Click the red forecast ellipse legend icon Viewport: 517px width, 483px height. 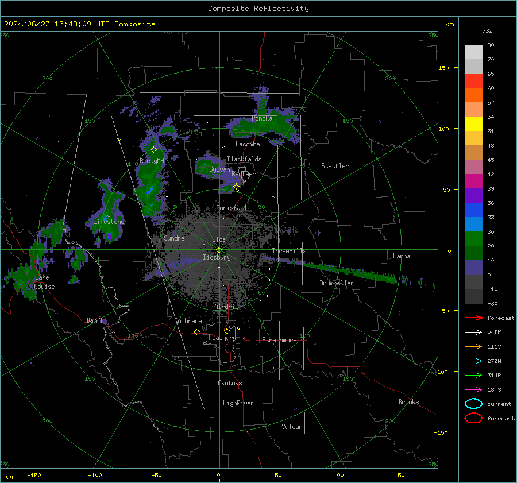473,418
